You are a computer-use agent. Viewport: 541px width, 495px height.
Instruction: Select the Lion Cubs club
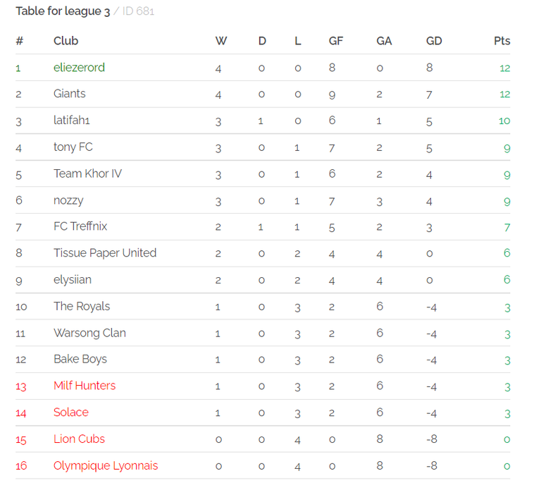(x=79, y=439)
